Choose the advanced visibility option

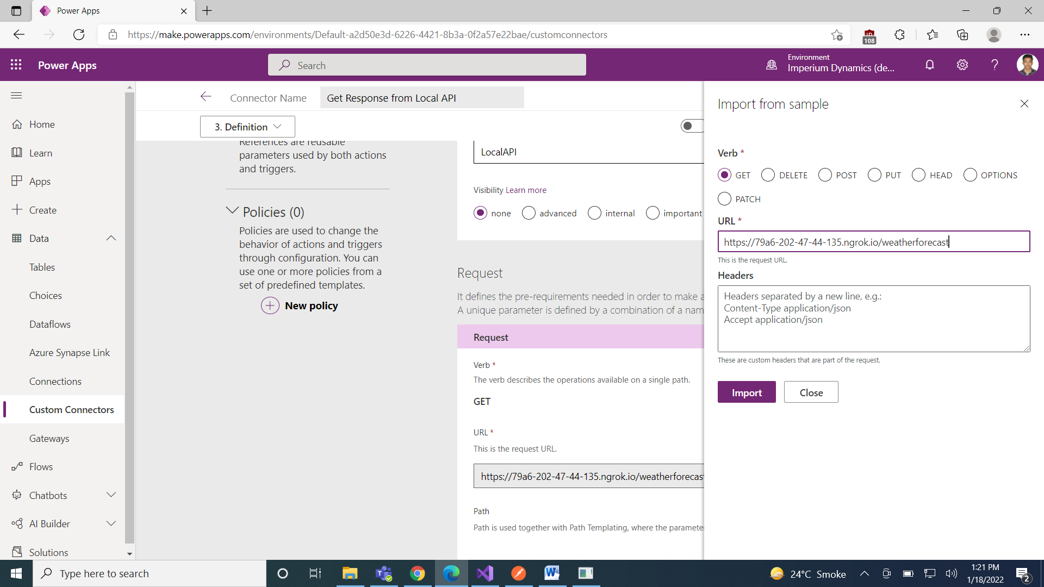[x=529, y=213]
